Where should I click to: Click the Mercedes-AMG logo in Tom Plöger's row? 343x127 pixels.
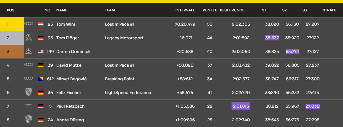[29, 38]
